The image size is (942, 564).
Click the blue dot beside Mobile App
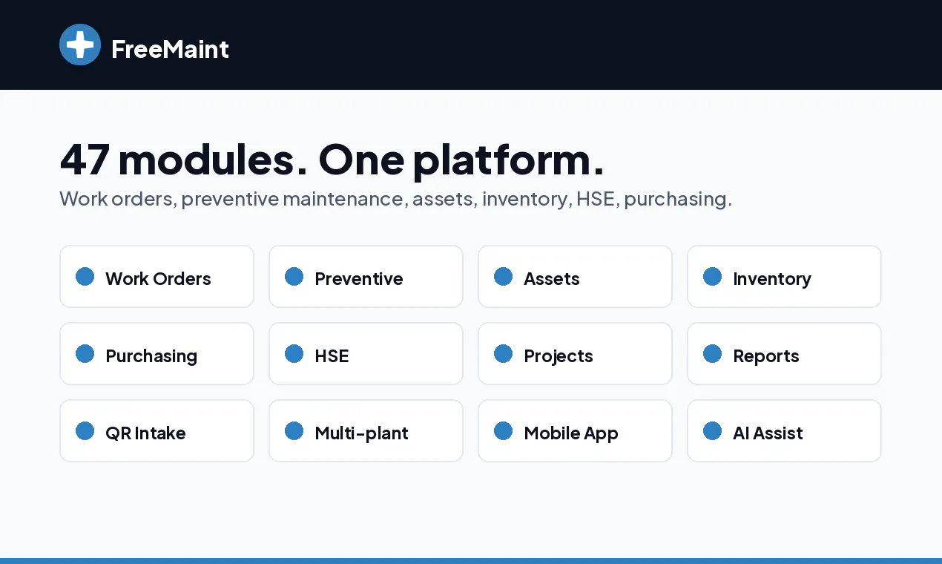tap(504, 431)
